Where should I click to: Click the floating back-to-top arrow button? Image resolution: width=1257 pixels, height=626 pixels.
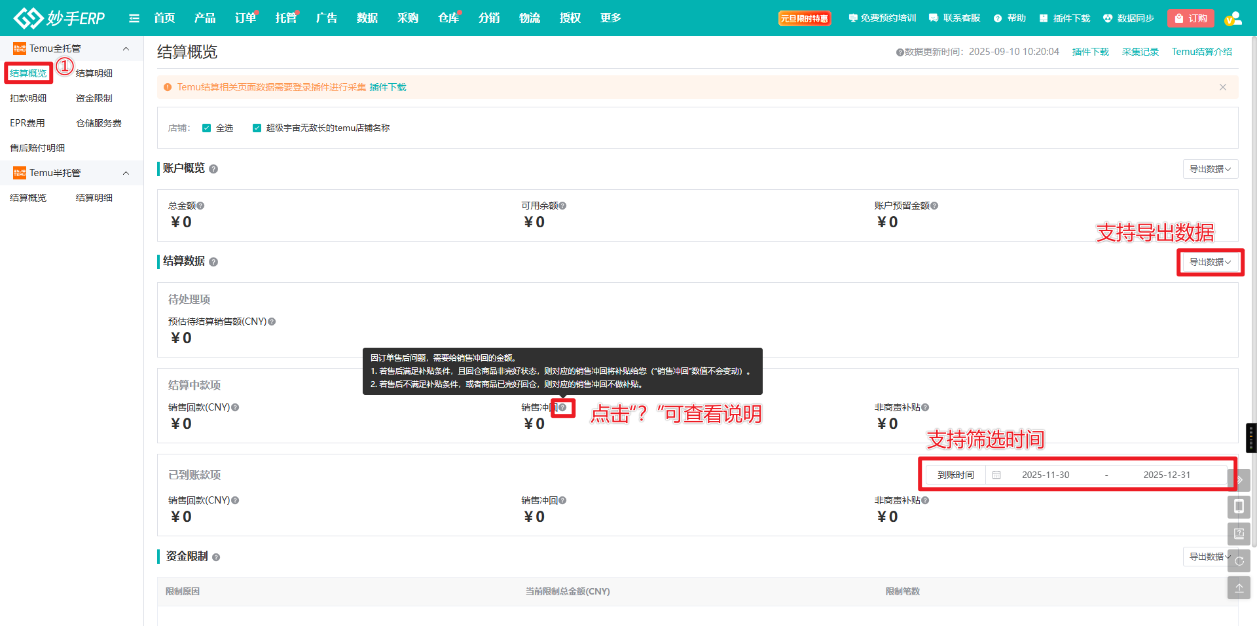click(x=1239, y=587)
